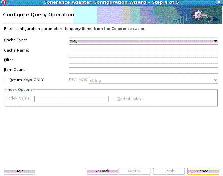
Task: Open the Cache Type dropdown showing XML
Action: (143, 41)
